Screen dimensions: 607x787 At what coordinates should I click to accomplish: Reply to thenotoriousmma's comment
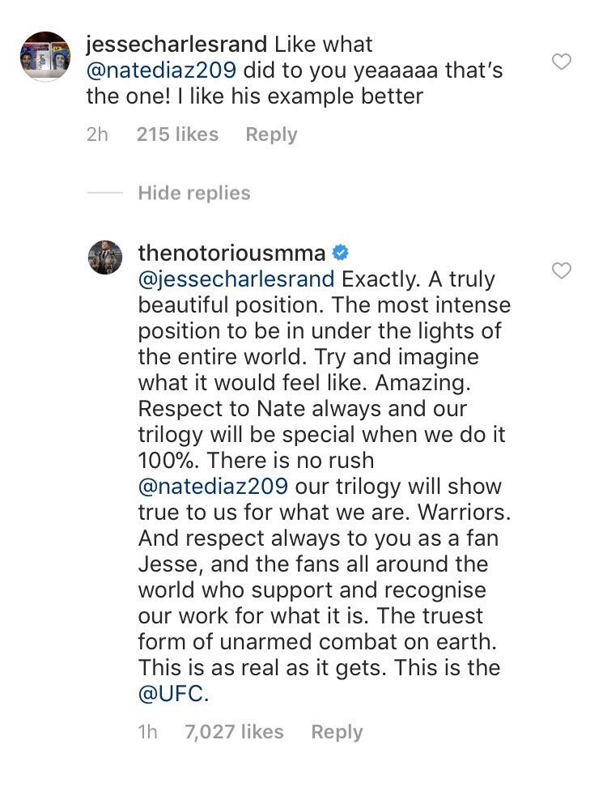[x=337, y=732]
